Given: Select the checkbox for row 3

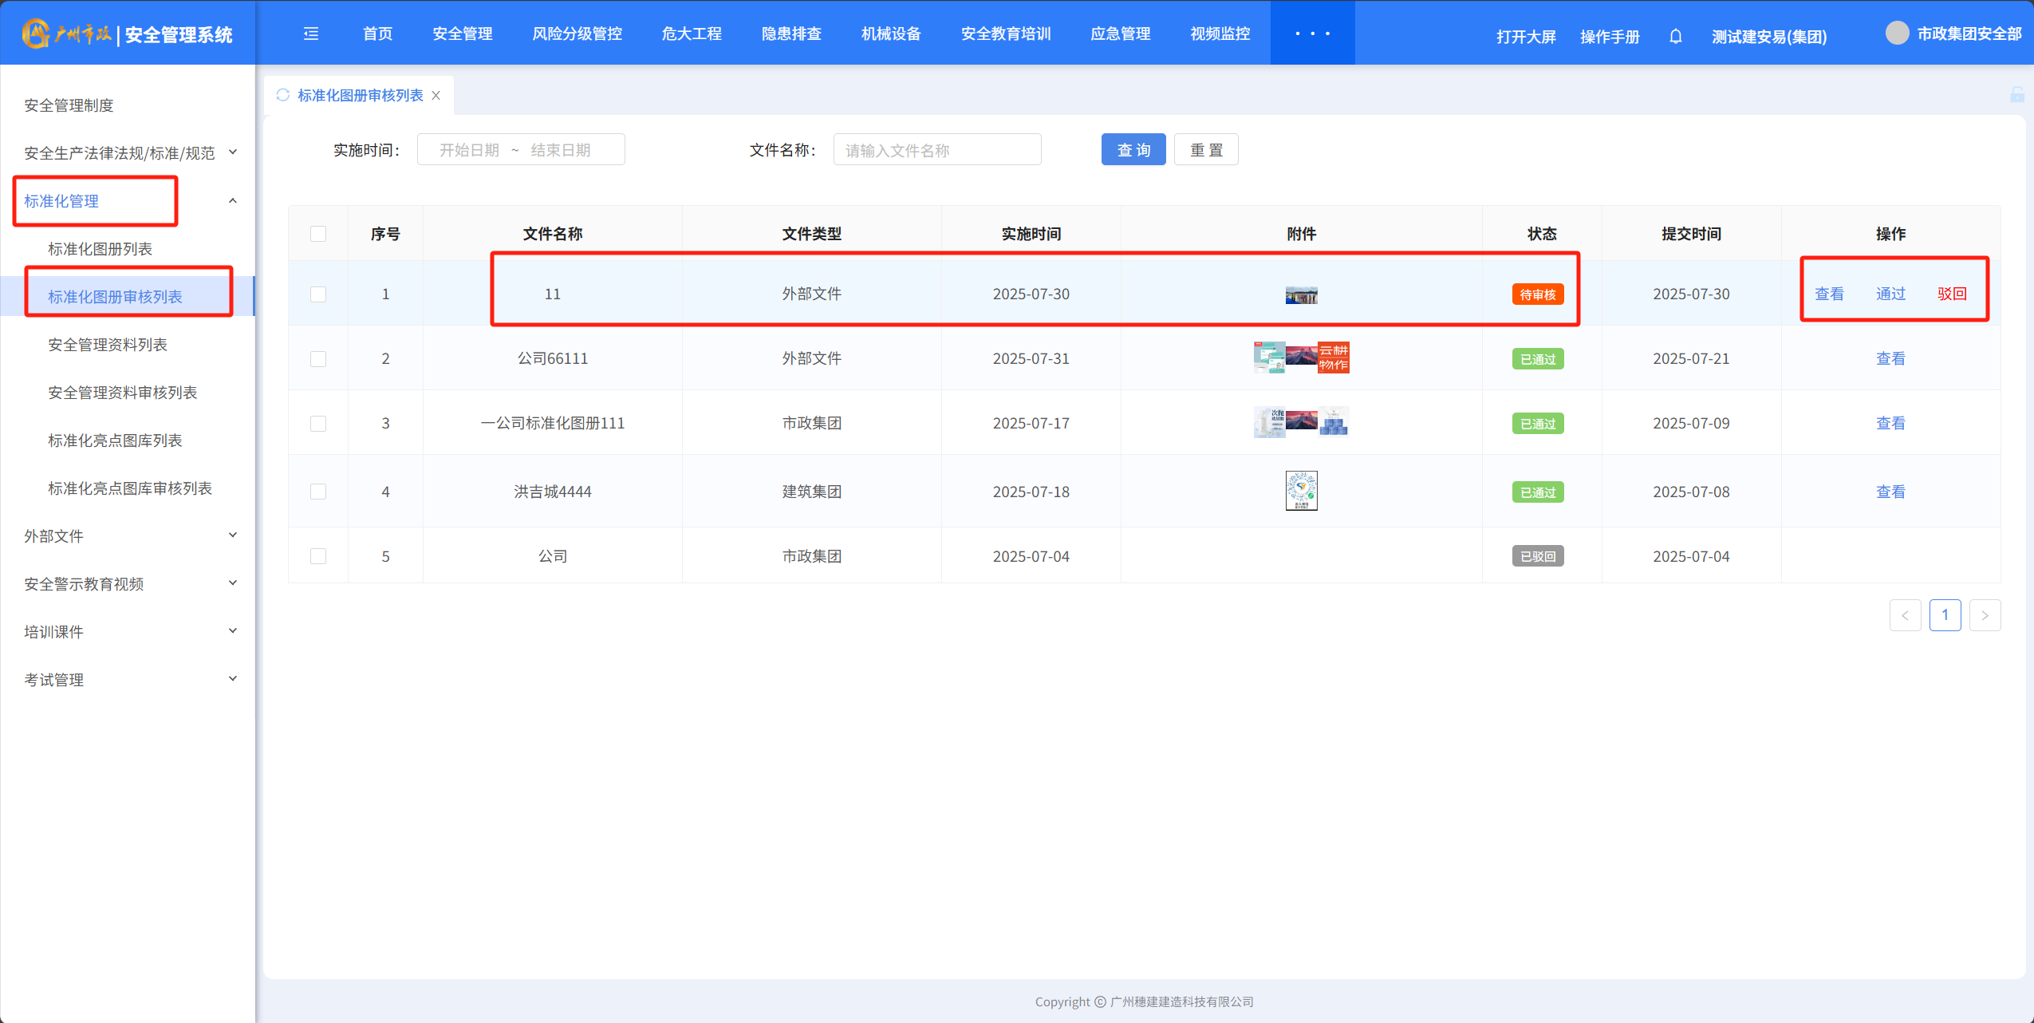Looking at the screenshot, I should 318,424.
